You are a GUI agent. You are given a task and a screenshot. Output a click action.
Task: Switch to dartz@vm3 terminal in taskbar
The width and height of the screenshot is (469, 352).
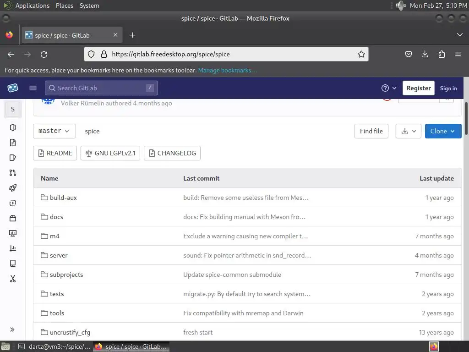click(55, 346)
